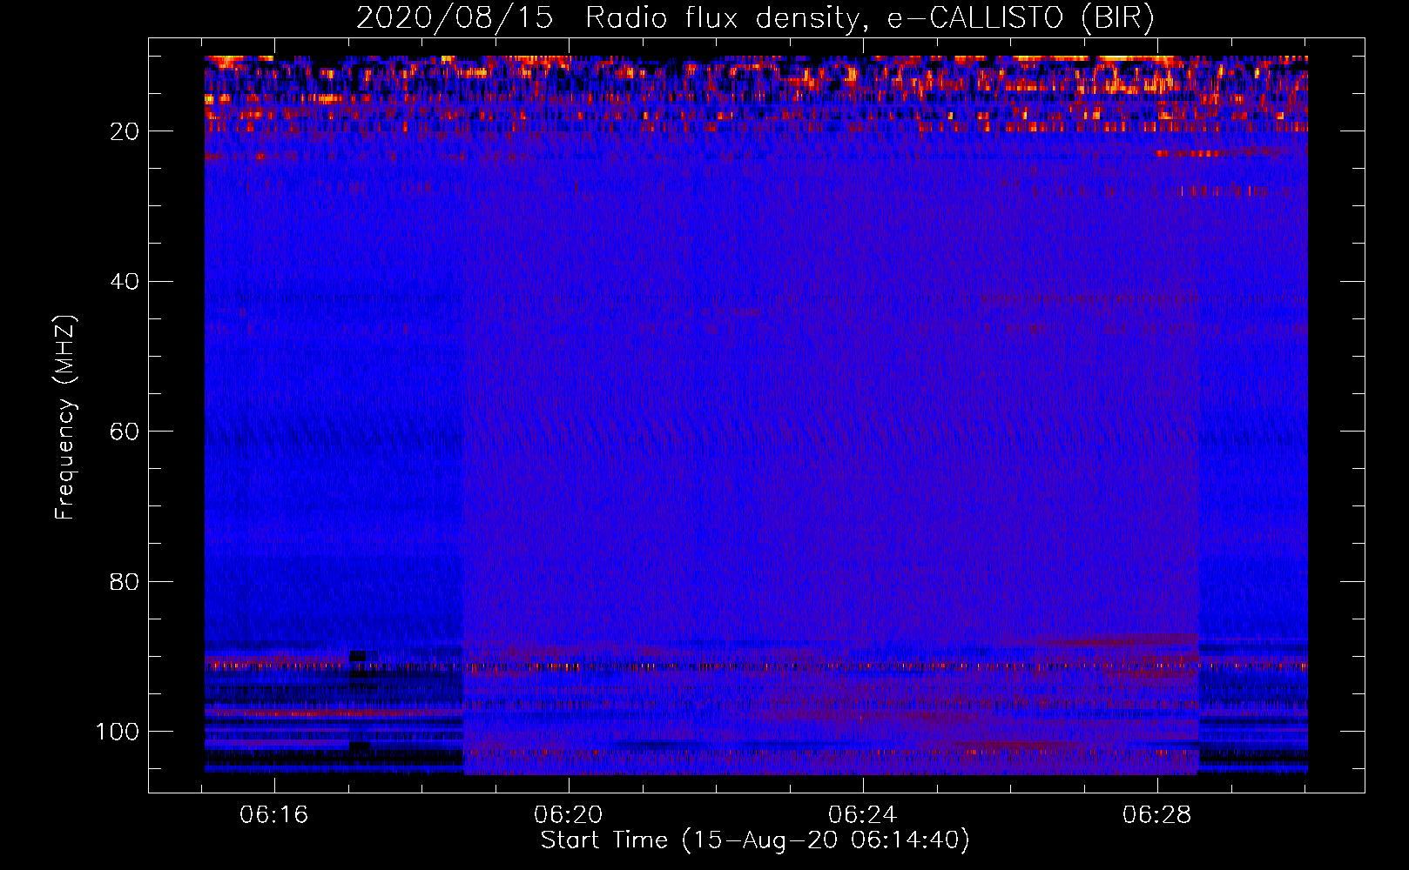Click the 60 MHz frequency tick label
The width and height of the screenshot is (1409, 870).
pos(125,432)
